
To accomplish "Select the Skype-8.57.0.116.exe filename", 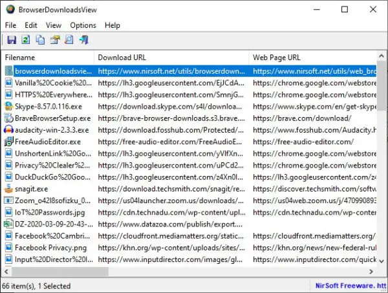I will coord(48,107).
